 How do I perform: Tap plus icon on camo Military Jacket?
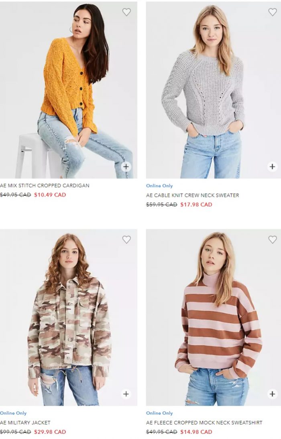tap(126, 394)
